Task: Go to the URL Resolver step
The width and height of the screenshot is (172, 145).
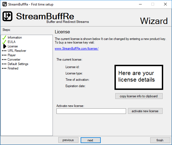Action: point(17,51)
